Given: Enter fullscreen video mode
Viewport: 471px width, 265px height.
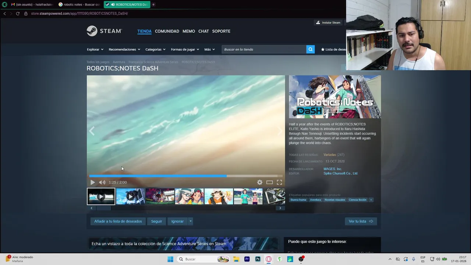Looking at the screenshot, I should (279, 182).
